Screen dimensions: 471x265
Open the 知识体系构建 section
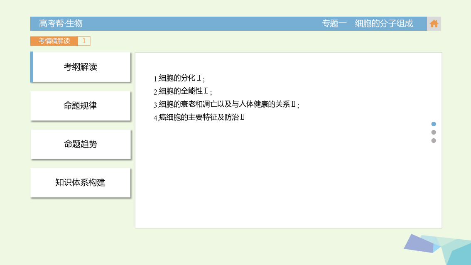click(x=80, y=183)
